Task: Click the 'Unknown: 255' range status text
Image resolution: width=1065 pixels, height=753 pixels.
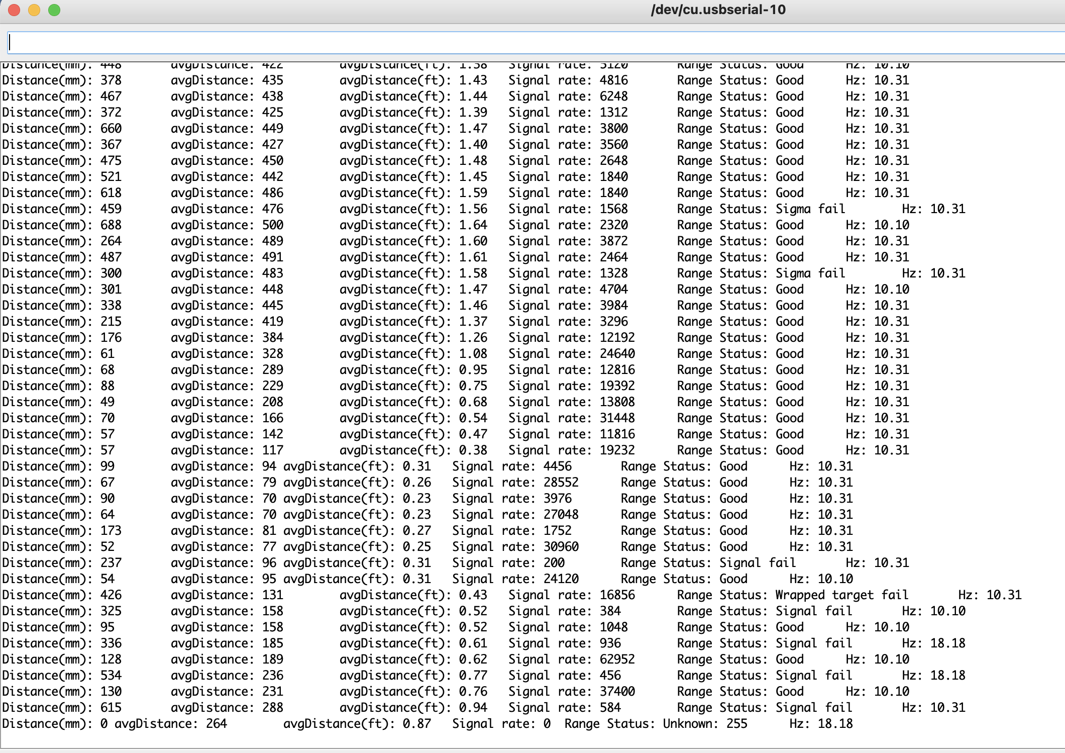Action: click(x=705, y=724)
